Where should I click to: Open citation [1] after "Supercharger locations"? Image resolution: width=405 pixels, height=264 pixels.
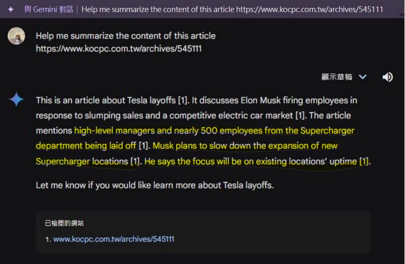pos(136,161)
